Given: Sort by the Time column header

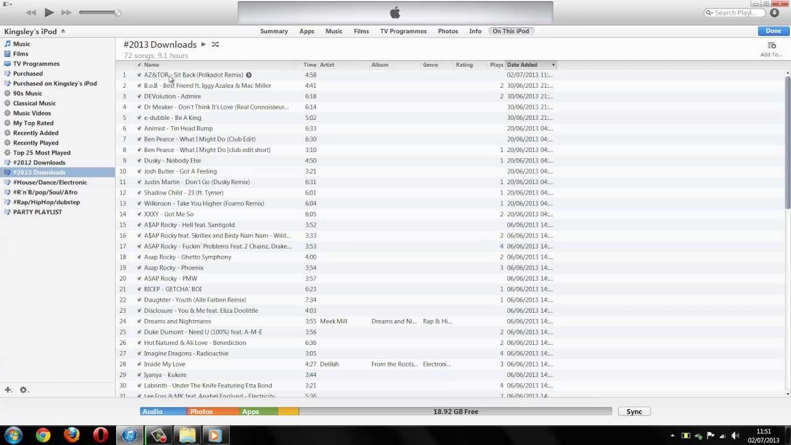Looking at the screenshot, I should tap(310, 65).
